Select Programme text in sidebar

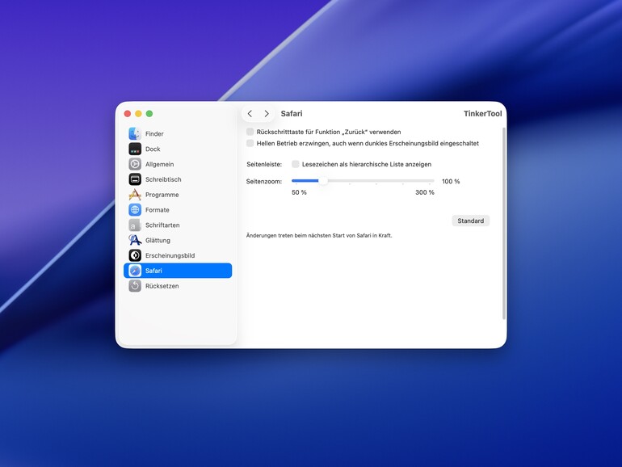tap(162, 195)
